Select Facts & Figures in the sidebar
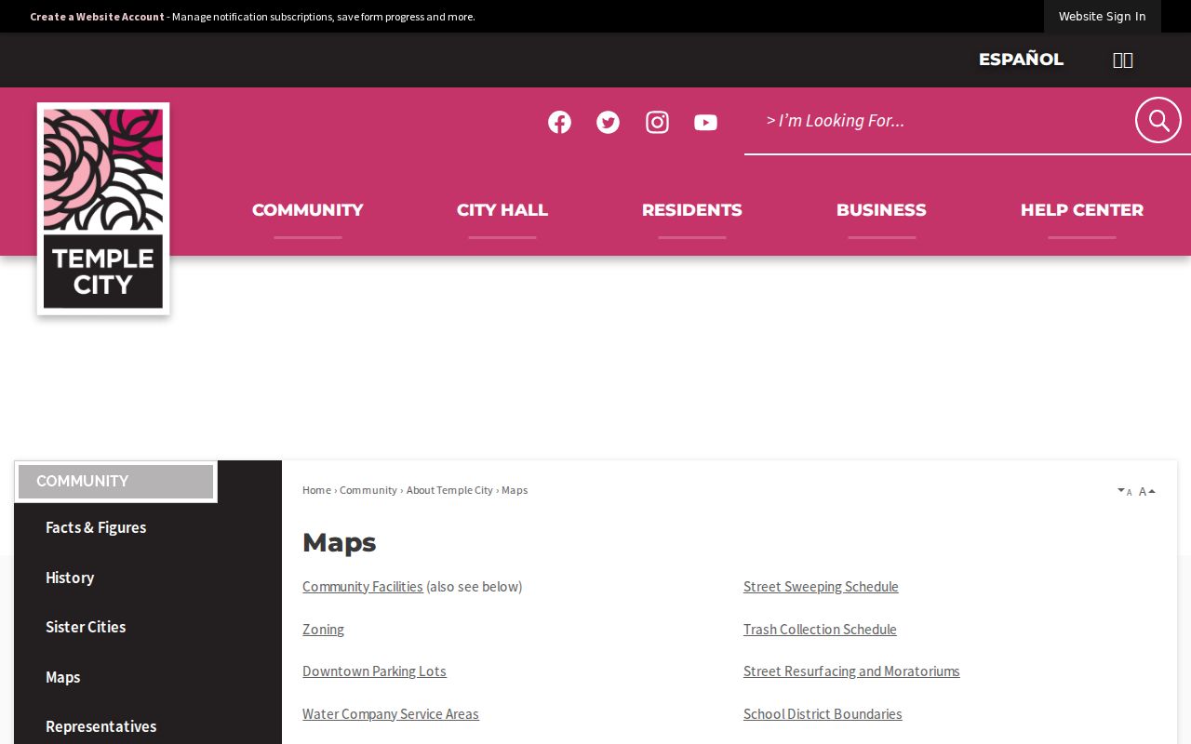 tap(96, 527)
